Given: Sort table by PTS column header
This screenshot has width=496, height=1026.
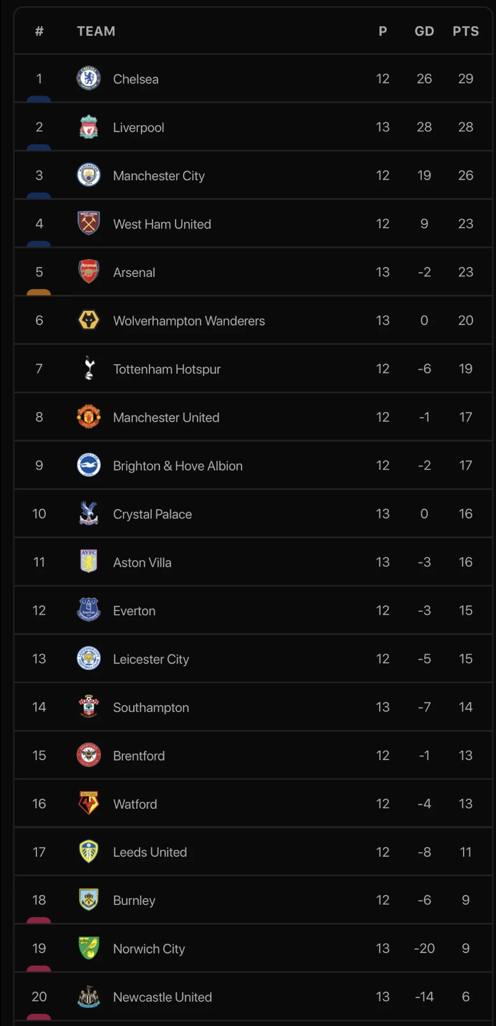Looking at the screenshot, I should pyautogui.click(x=465, y=31).
